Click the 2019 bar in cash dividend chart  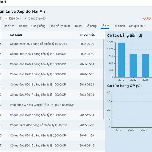[121, 60]
